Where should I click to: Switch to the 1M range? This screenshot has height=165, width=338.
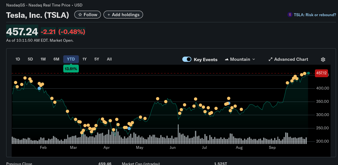[x=43, y=59]
